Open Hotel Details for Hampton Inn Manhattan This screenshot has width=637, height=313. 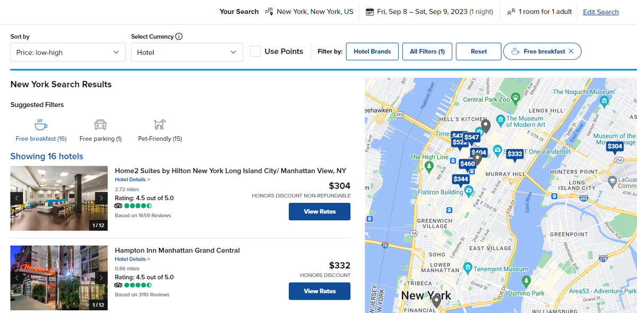[132, 259]
